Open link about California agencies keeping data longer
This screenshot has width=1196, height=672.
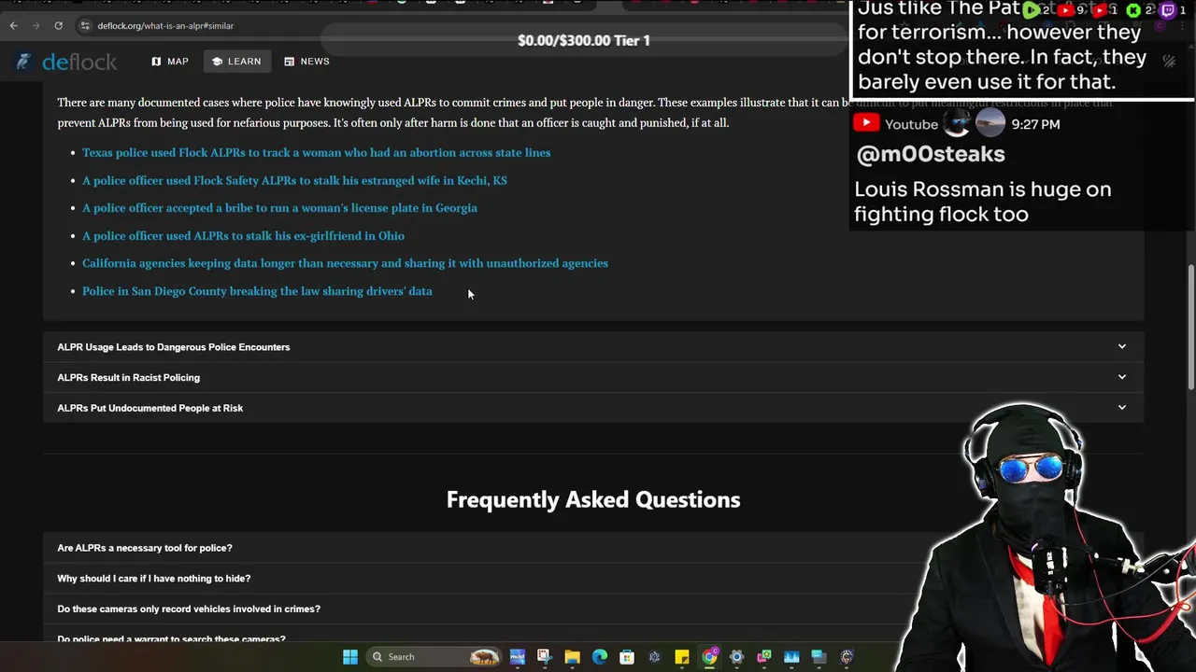coord(345,263)
